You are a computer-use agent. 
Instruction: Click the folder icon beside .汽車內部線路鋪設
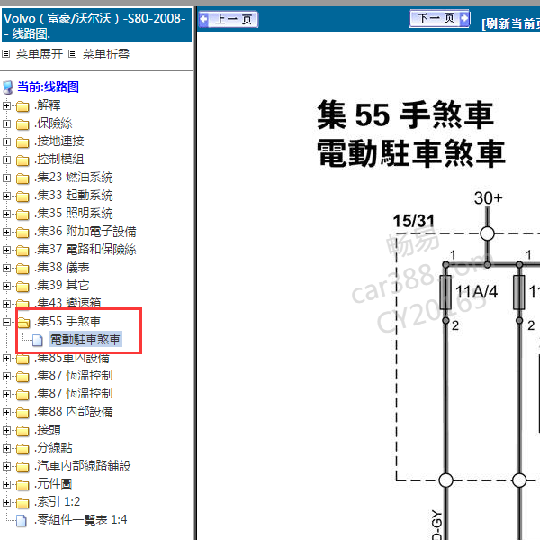pos(22,467)
